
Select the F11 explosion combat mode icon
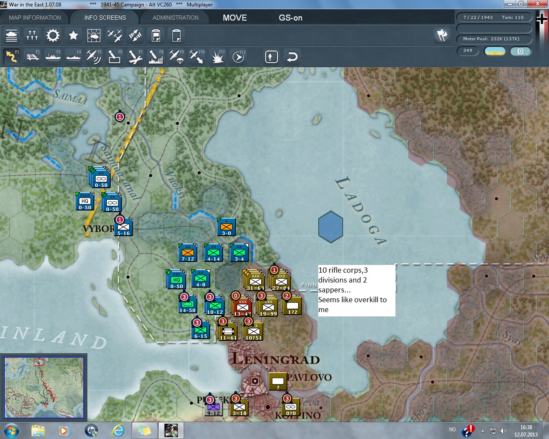point(217,57)
